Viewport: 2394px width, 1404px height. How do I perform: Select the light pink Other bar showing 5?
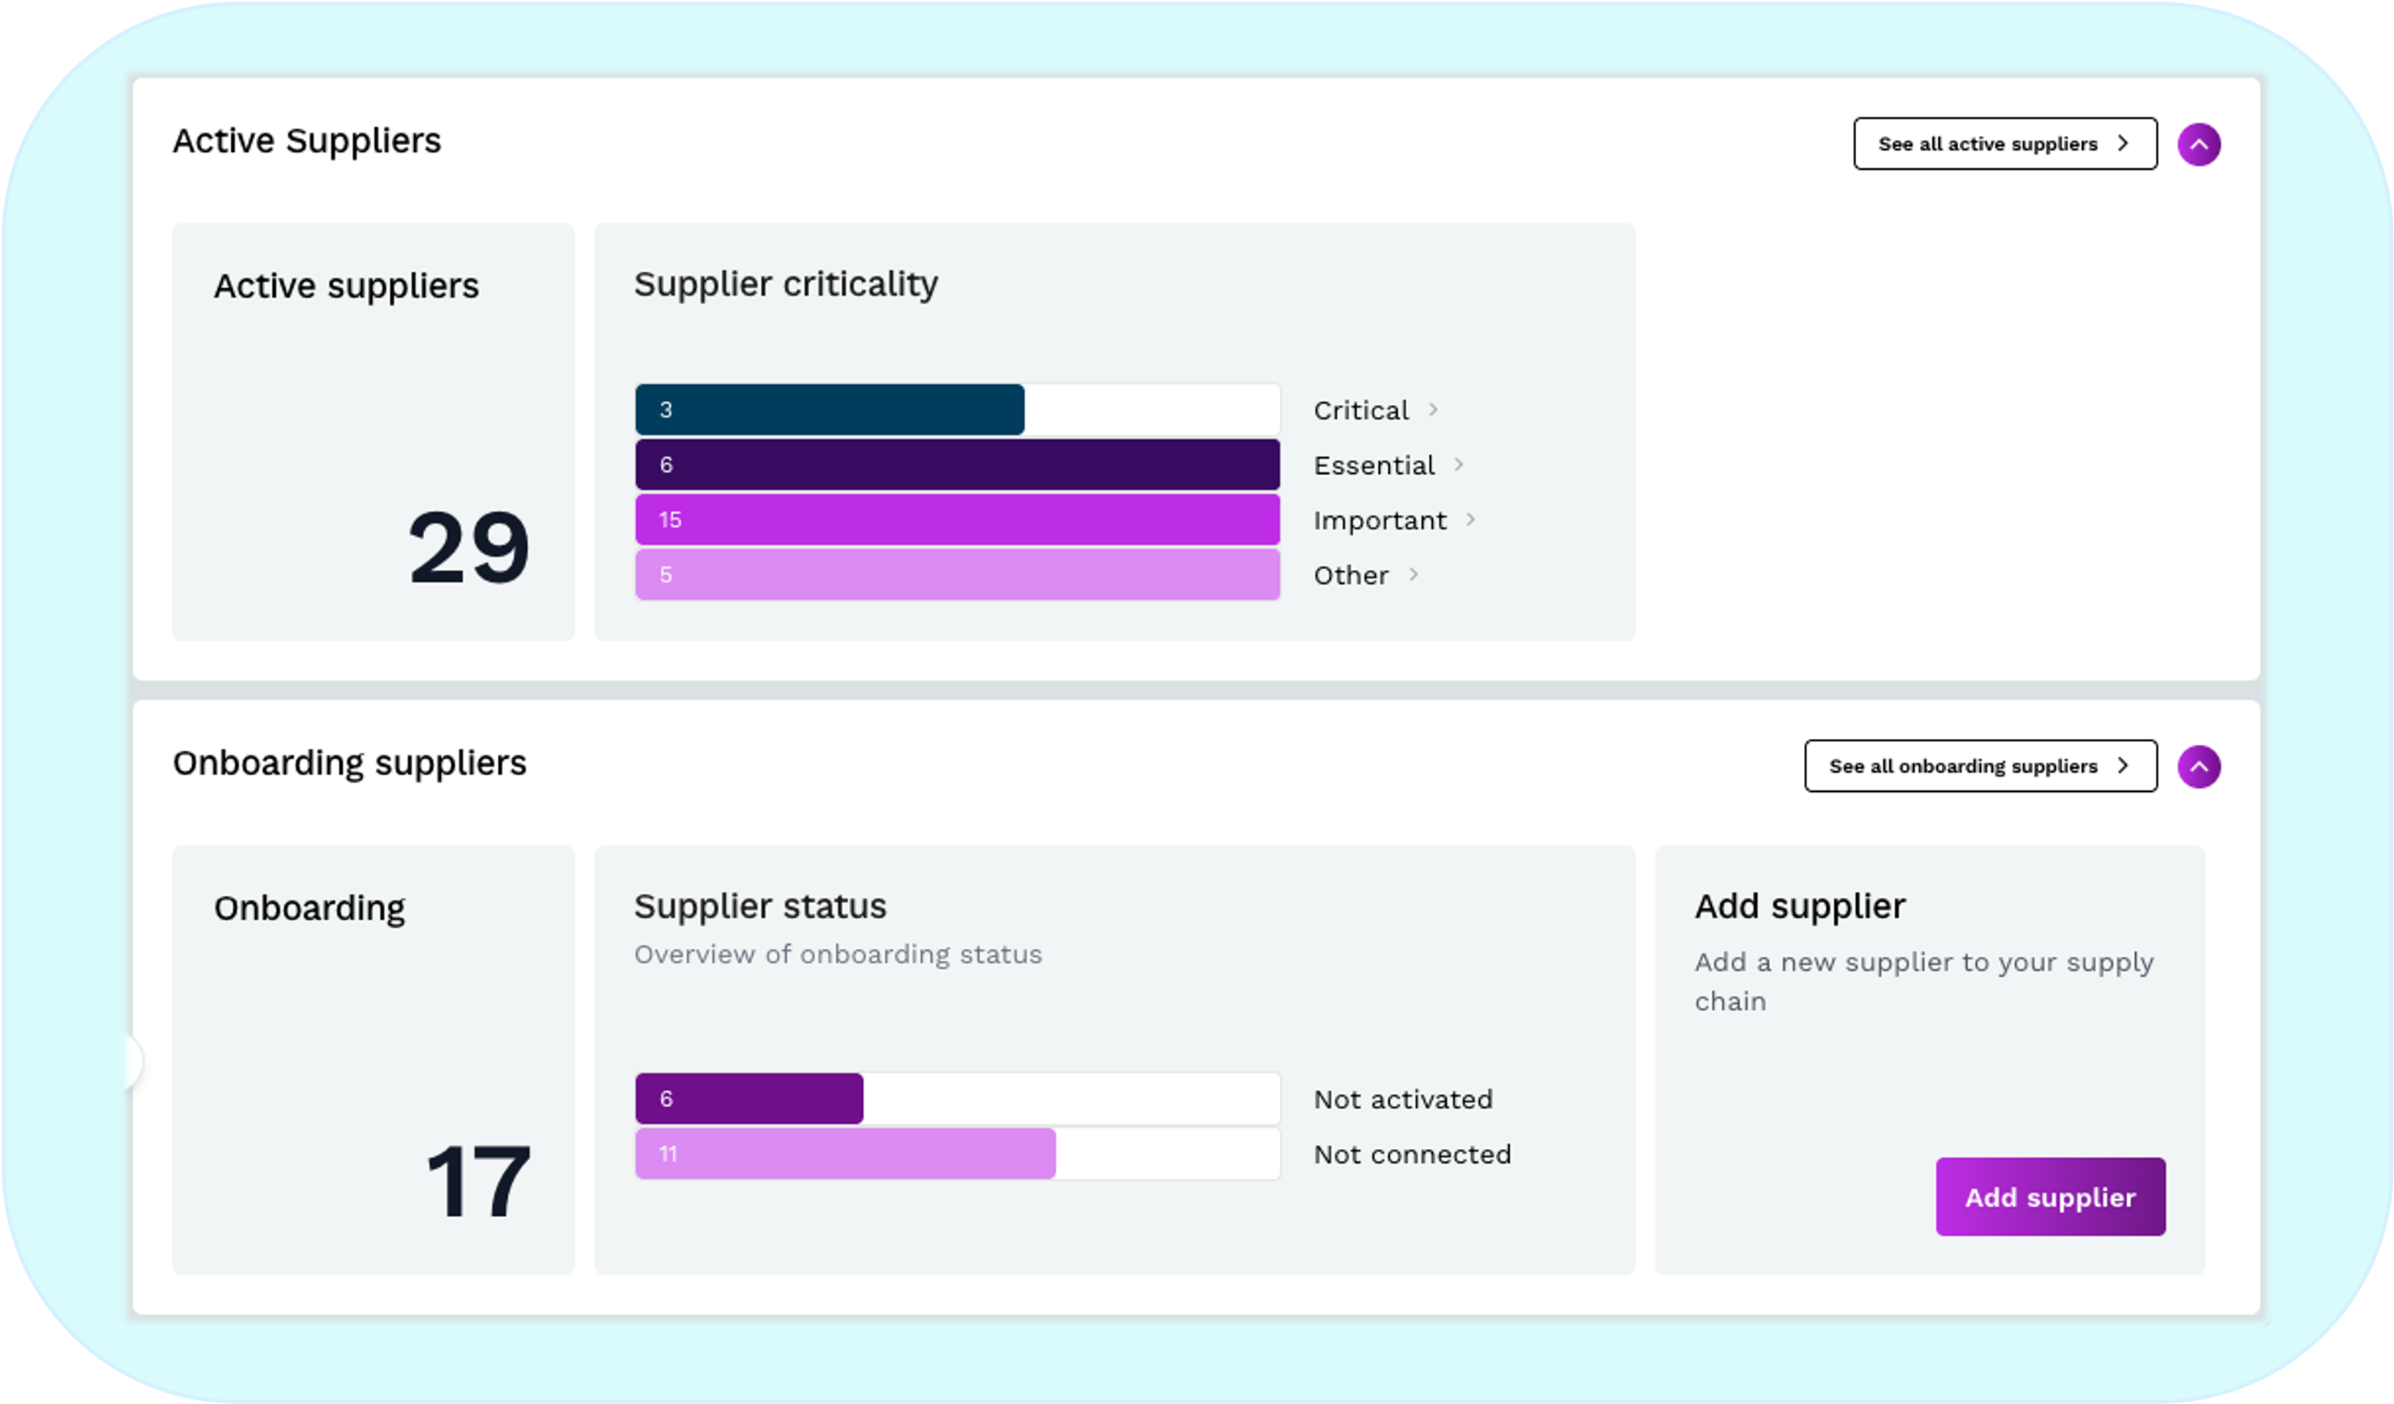pyautogui.click(x=957, y=576)
